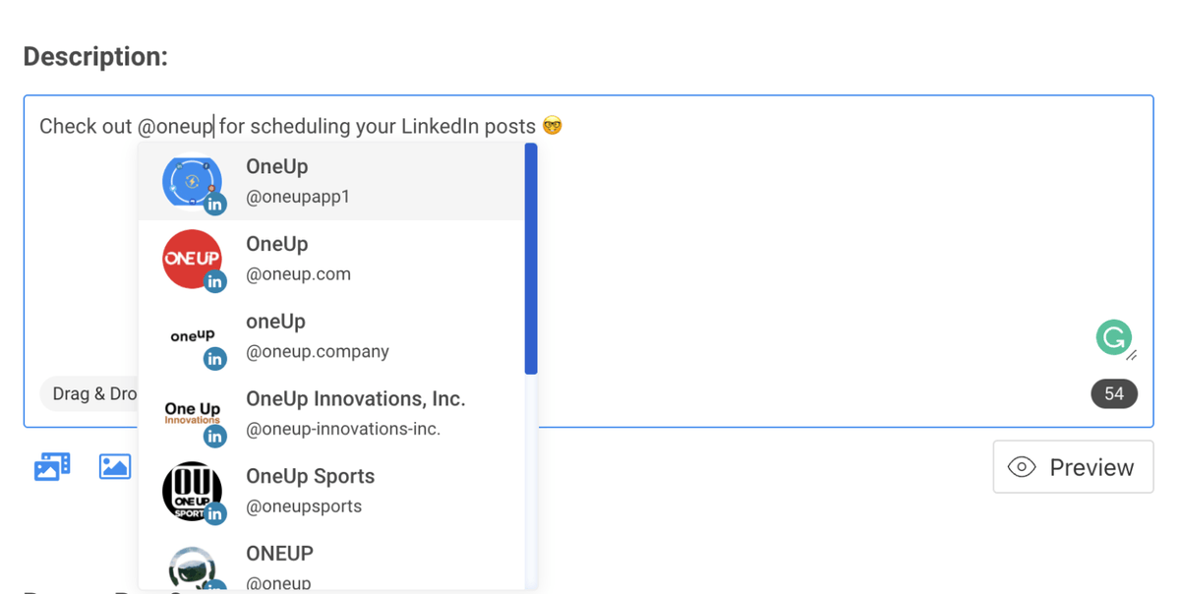The image size is (1179, 594).
Task: Click the LinkedIn badge on the @oneupapp1 avatar
Action: point(214,205)
